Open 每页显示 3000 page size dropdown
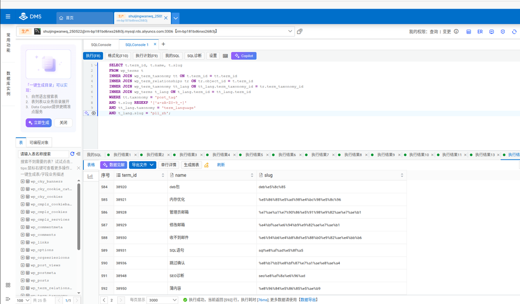 coord(162,300)
